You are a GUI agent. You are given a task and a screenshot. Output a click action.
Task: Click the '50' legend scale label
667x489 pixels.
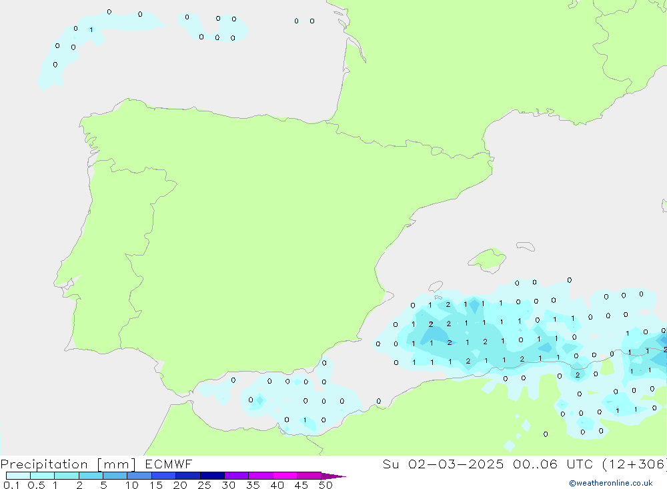[326, 485]
